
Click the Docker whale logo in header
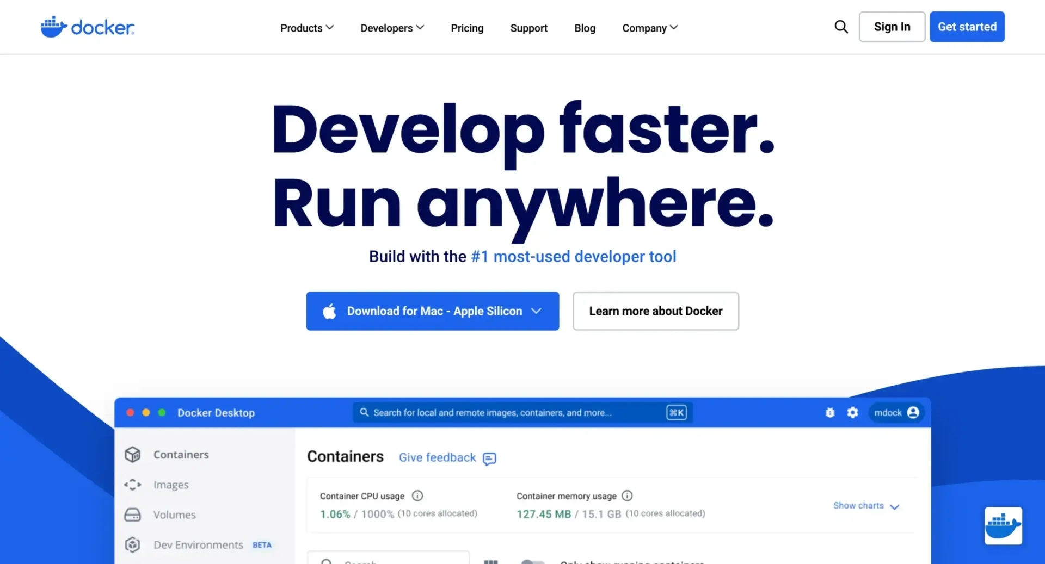[53, 27]
